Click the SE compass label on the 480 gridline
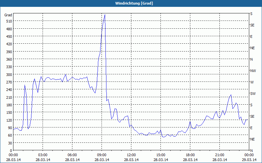The height and width of the screenshot is (163, 262). [x=252, y=25]
